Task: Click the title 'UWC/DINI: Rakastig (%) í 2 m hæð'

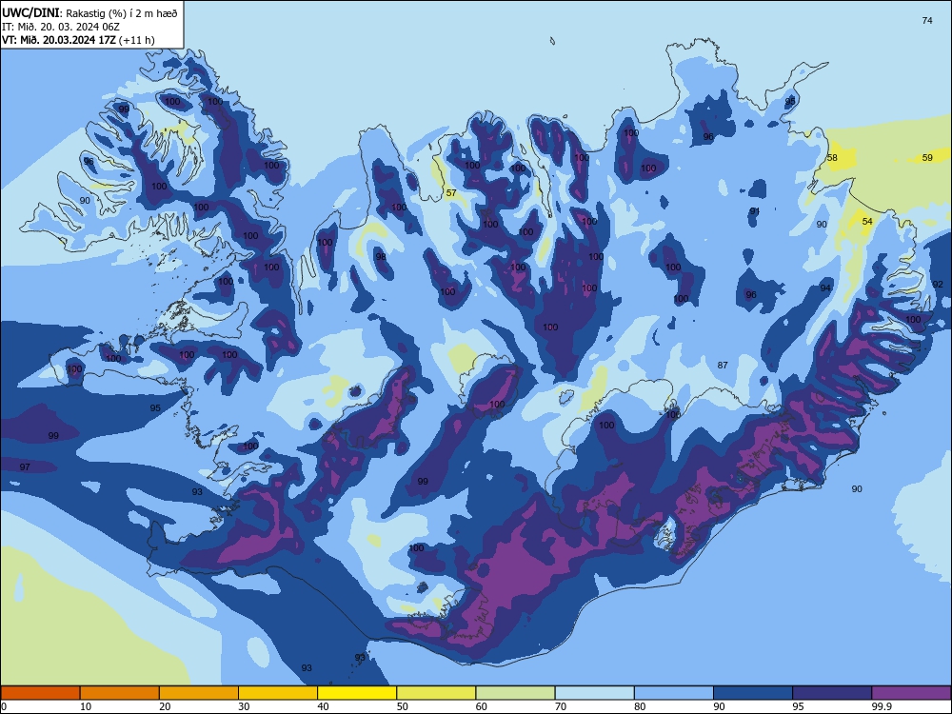Action: (x=89, y=12)
